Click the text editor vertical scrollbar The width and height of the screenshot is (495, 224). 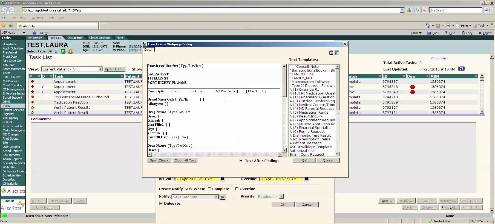[284, 108]
